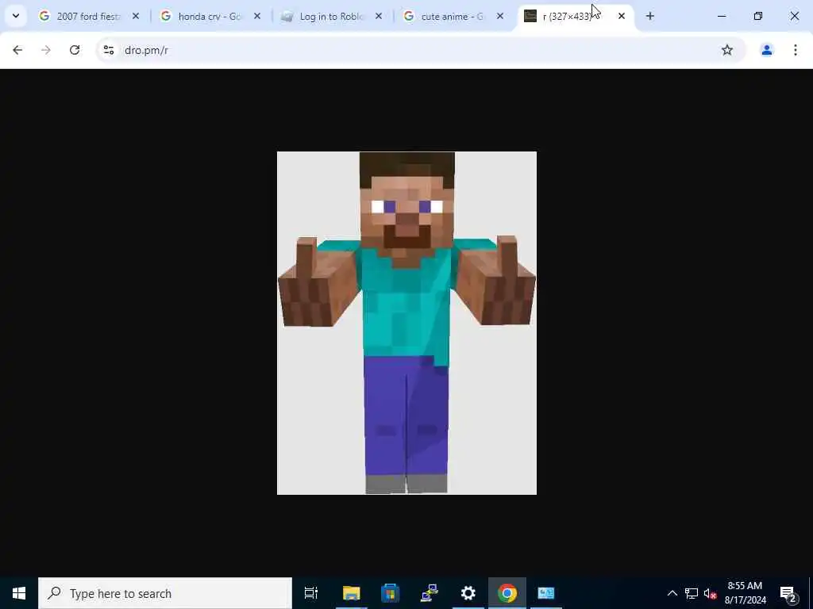
Task: Open Microsoft Store from taskbar
Action: point(390,593)
